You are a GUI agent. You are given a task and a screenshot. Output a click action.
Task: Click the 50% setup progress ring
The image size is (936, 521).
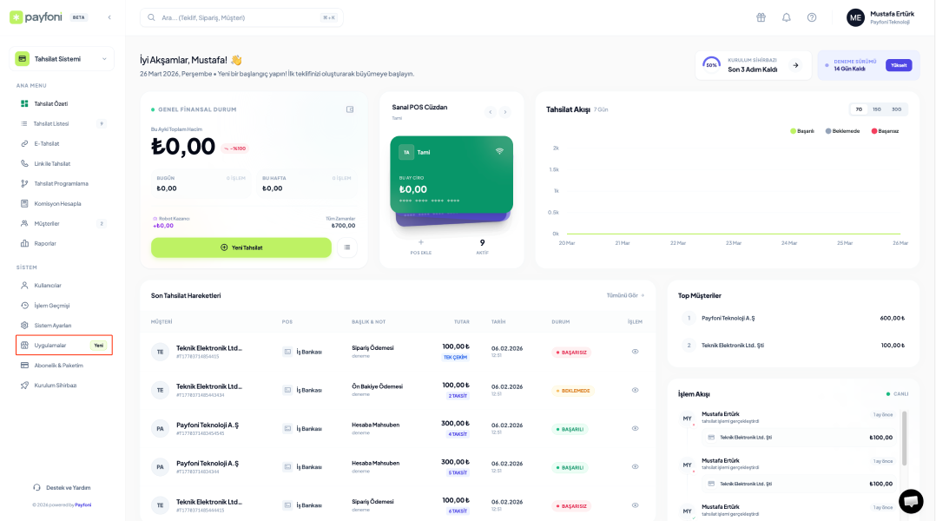[x=711, y=65]
